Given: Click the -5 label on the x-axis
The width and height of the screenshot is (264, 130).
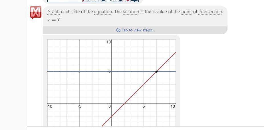Looking at the screenshot, I should (x=79, y=107).
